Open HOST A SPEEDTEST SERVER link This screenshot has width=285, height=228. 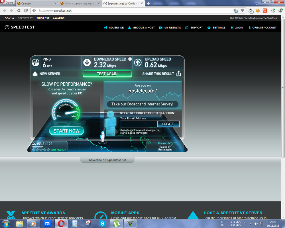(x=233, y=213)
